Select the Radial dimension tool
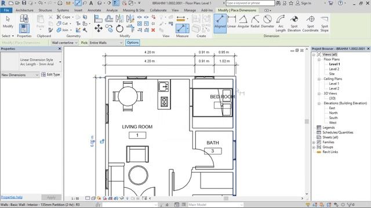The image size is (371, 208). [255, 22]
